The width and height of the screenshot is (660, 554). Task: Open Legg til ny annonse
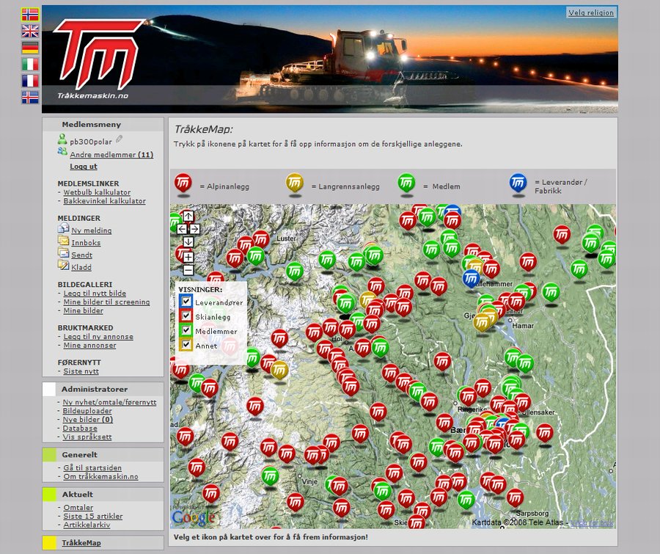click(x=98, y=337)
